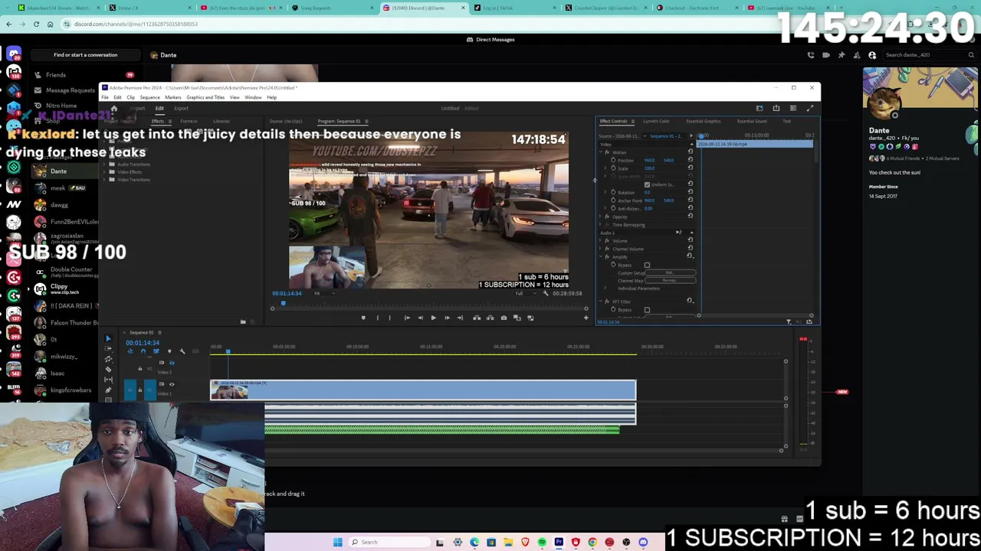Click the Program monitor playhead scrubber
The height and width of the screenshot is (551, 981).
[x=283, y=304]
